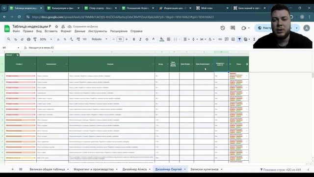Open the Правка menu

pyautogui.click(x=28, y=31)
